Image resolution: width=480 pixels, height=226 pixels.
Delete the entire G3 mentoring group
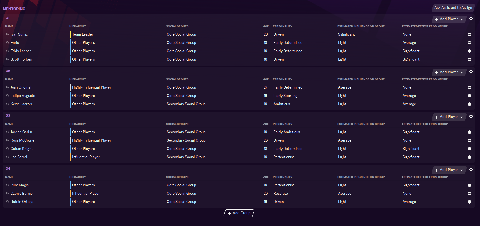(x=471, y=116)
